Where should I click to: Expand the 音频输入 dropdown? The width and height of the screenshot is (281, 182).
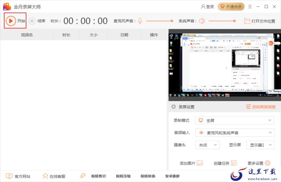tap(235, 133)
